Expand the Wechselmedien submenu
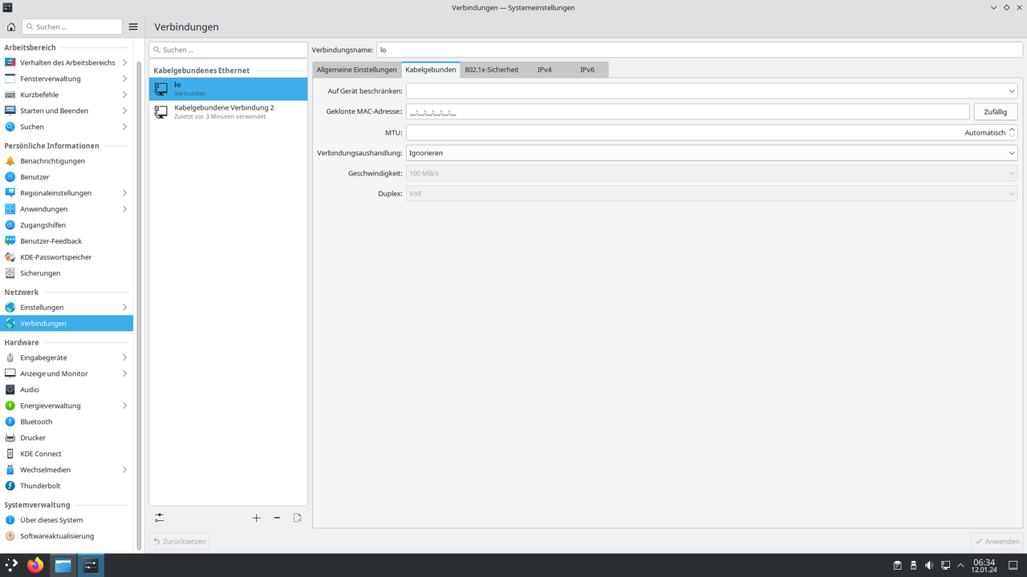This screenshot has height=577, width=1027. [x=124, y=470]
